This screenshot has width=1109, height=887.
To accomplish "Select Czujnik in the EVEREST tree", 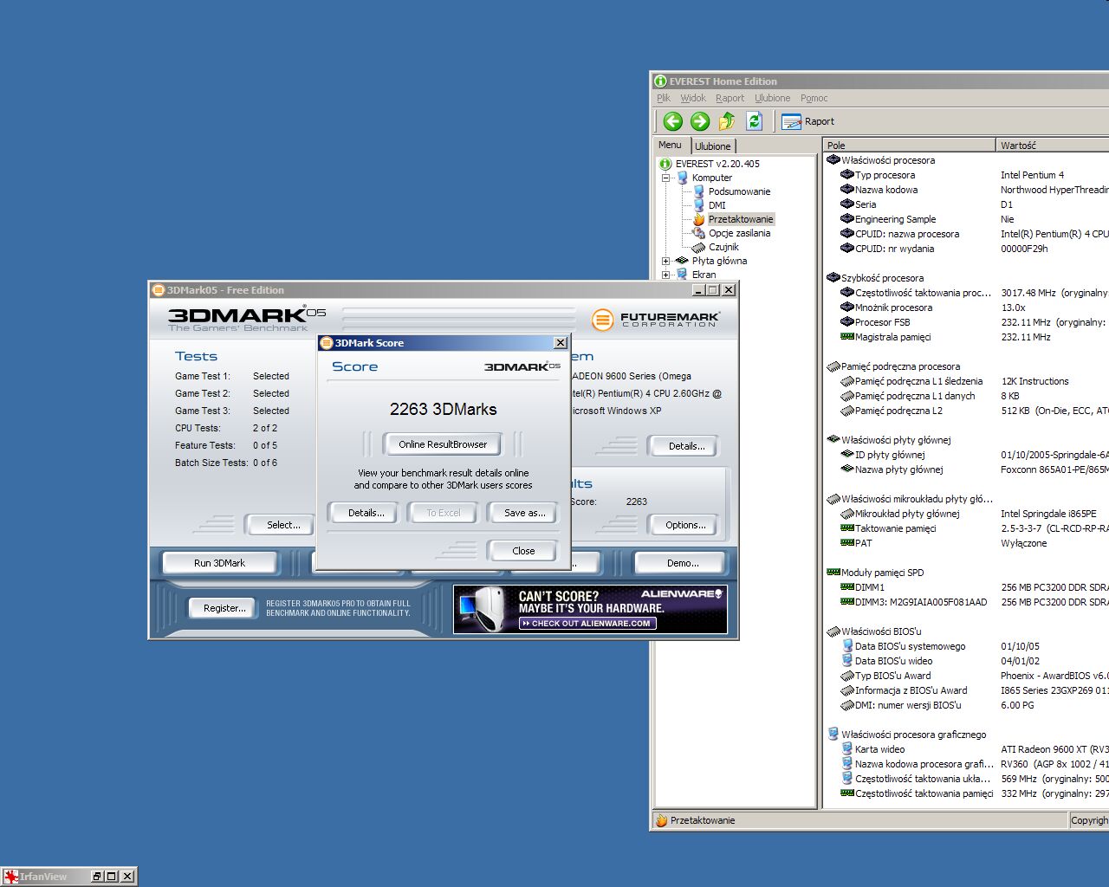I will [x=723, y=247].
